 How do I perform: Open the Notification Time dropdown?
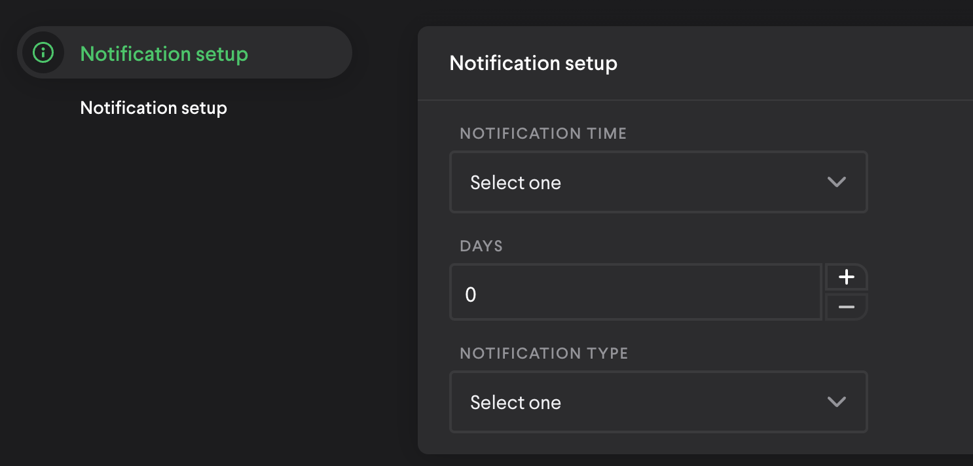[658, 183]
